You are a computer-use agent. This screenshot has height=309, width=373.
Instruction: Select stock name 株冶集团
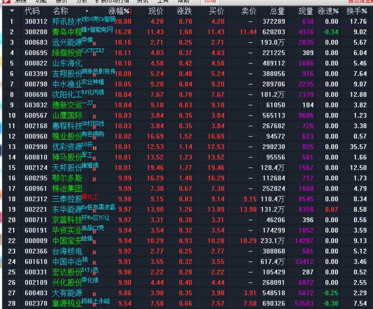(x=67, y=189)
